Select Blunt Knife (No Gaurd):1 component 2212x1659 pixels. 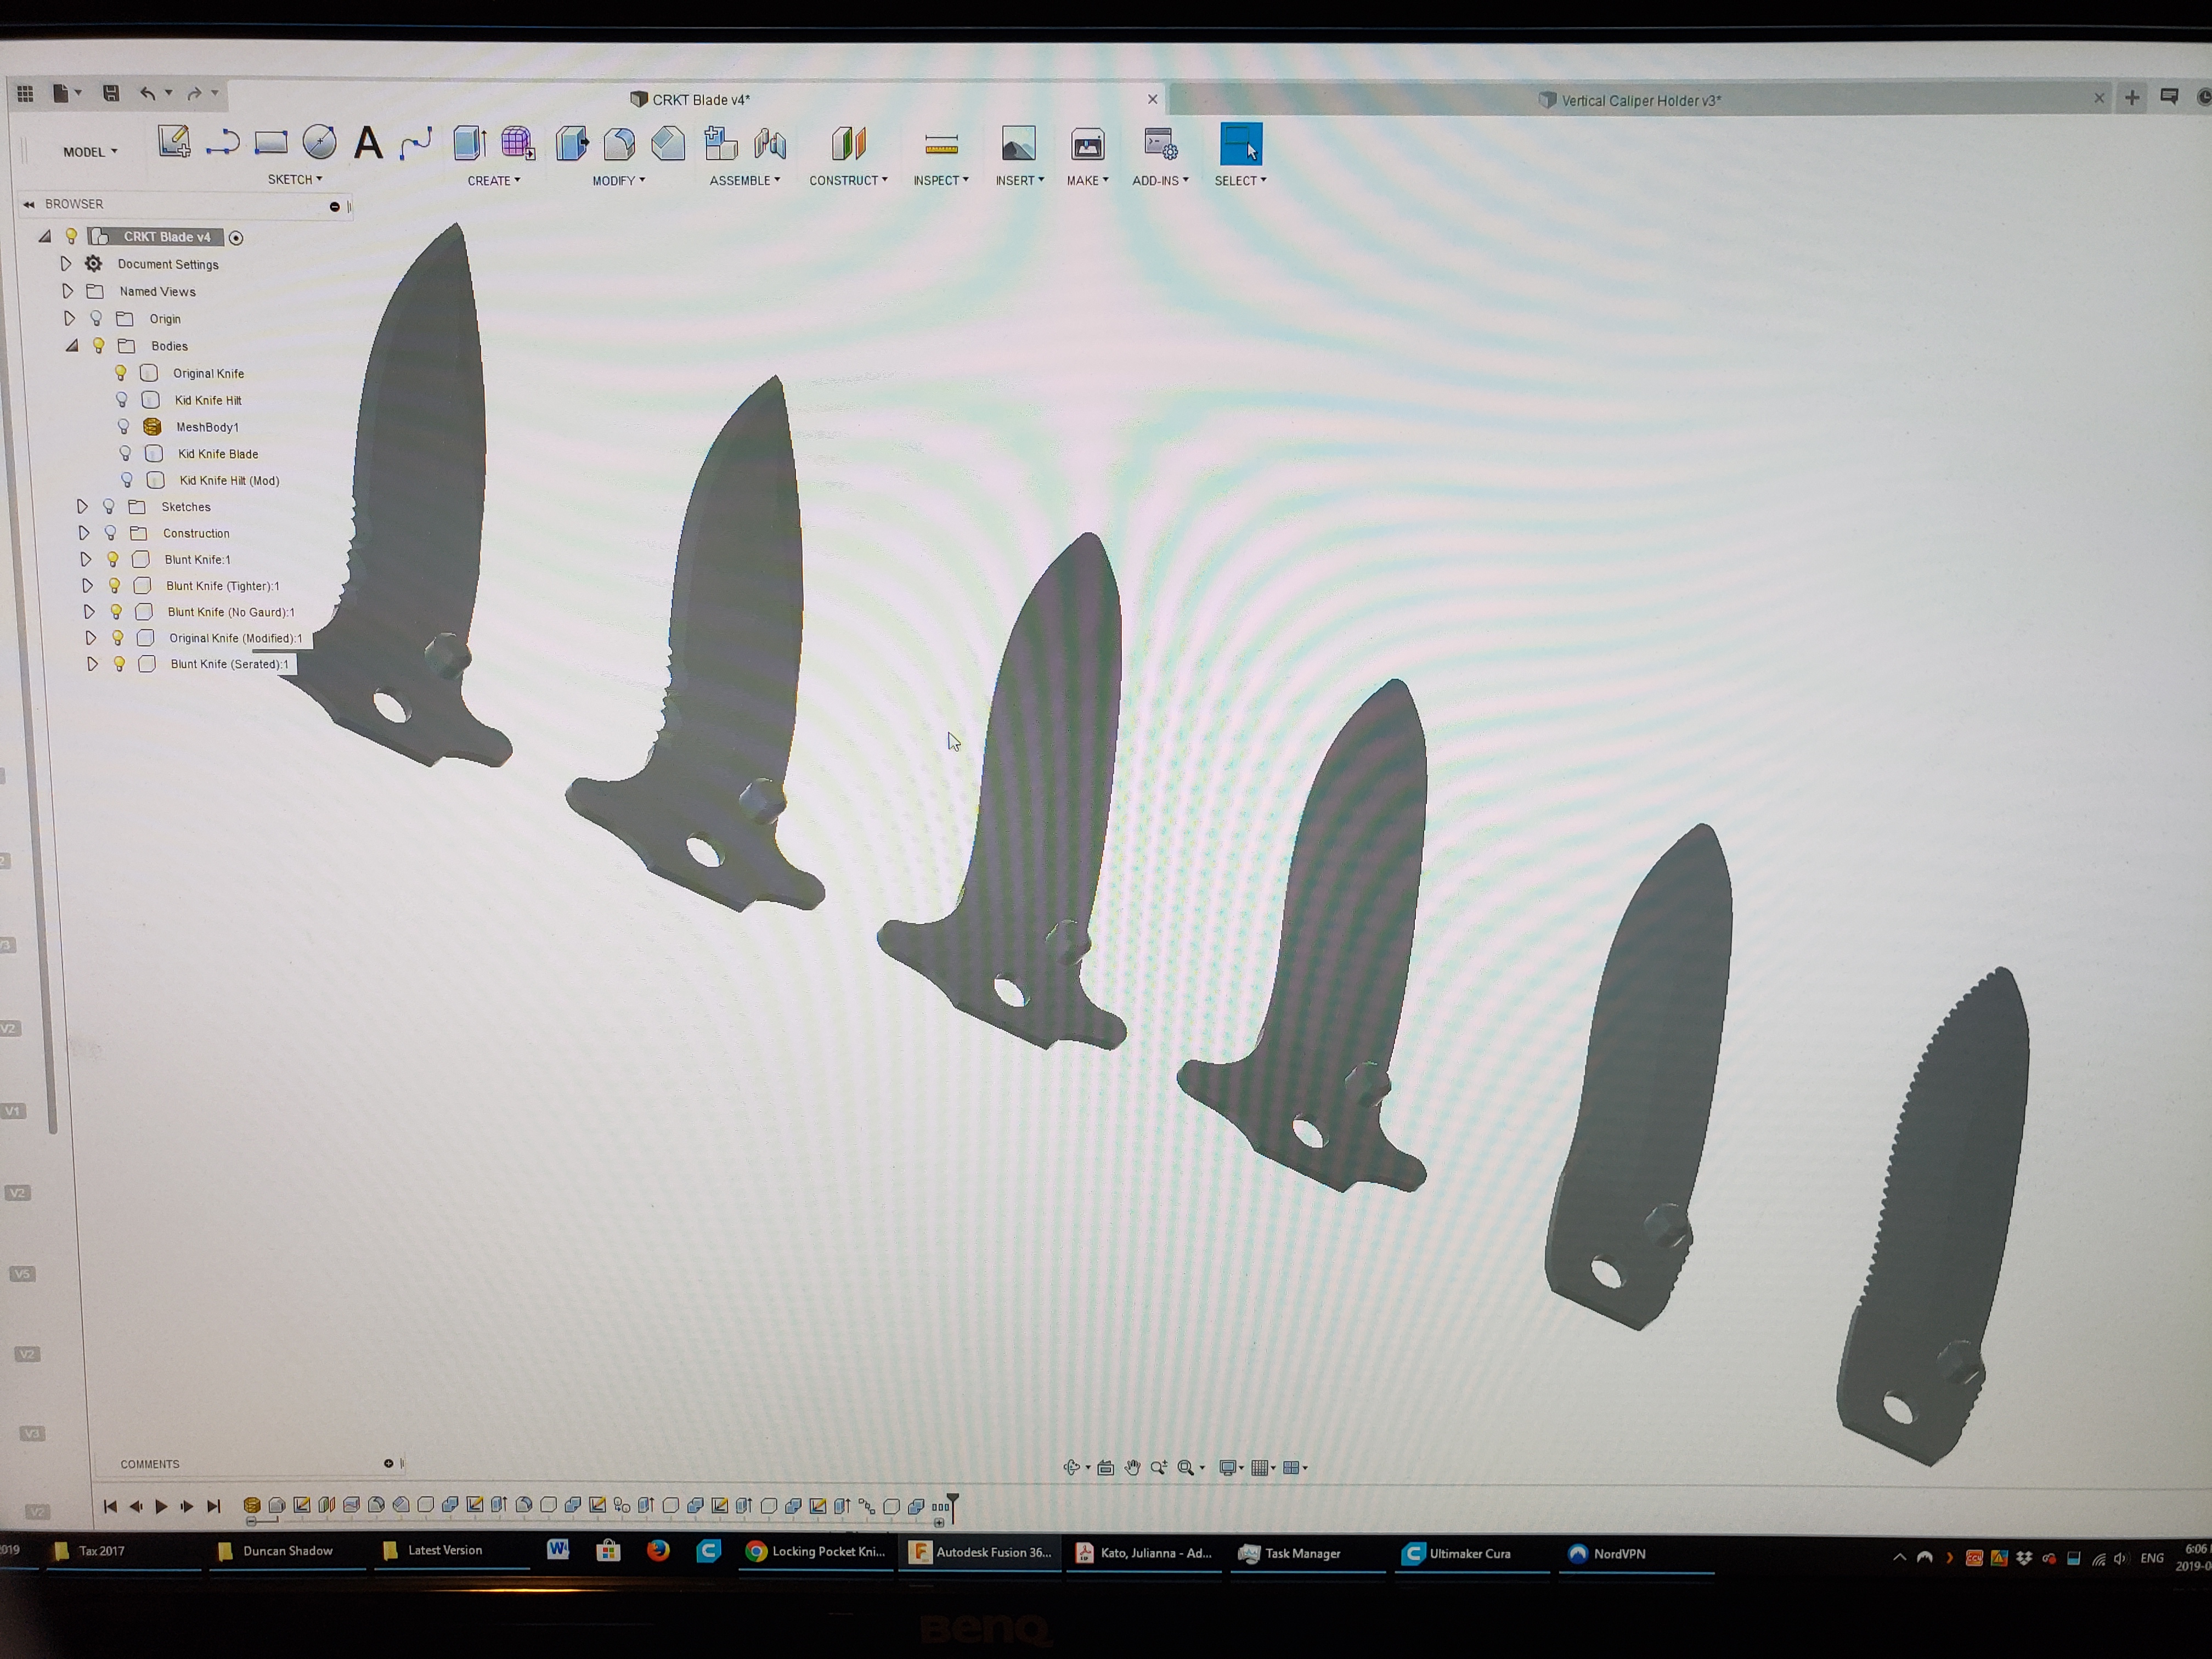(231, 612)
